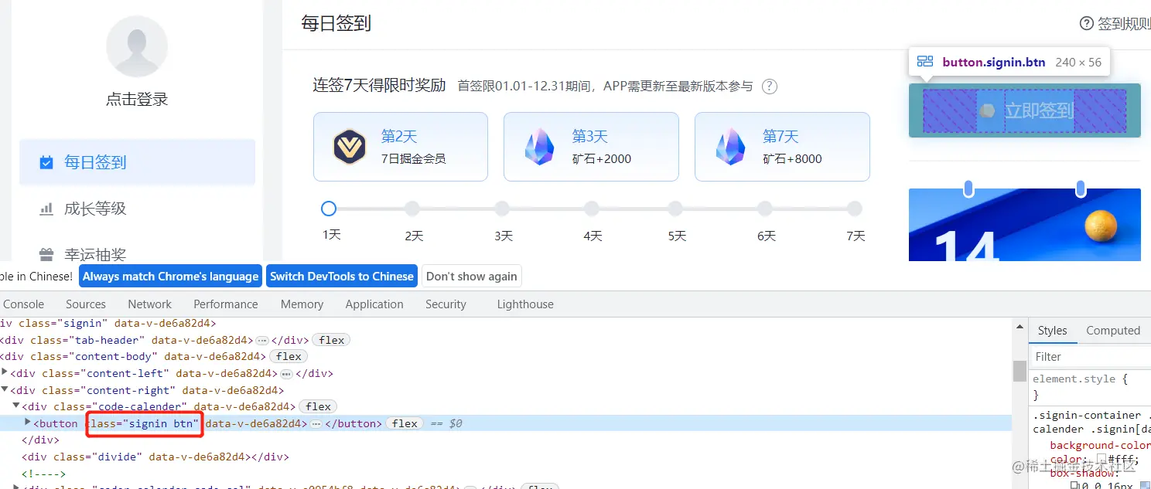Click the gold membership badge icon on 第2天 card

350,147
